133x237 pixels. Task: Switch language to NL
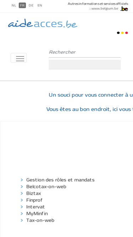point(14,5)
